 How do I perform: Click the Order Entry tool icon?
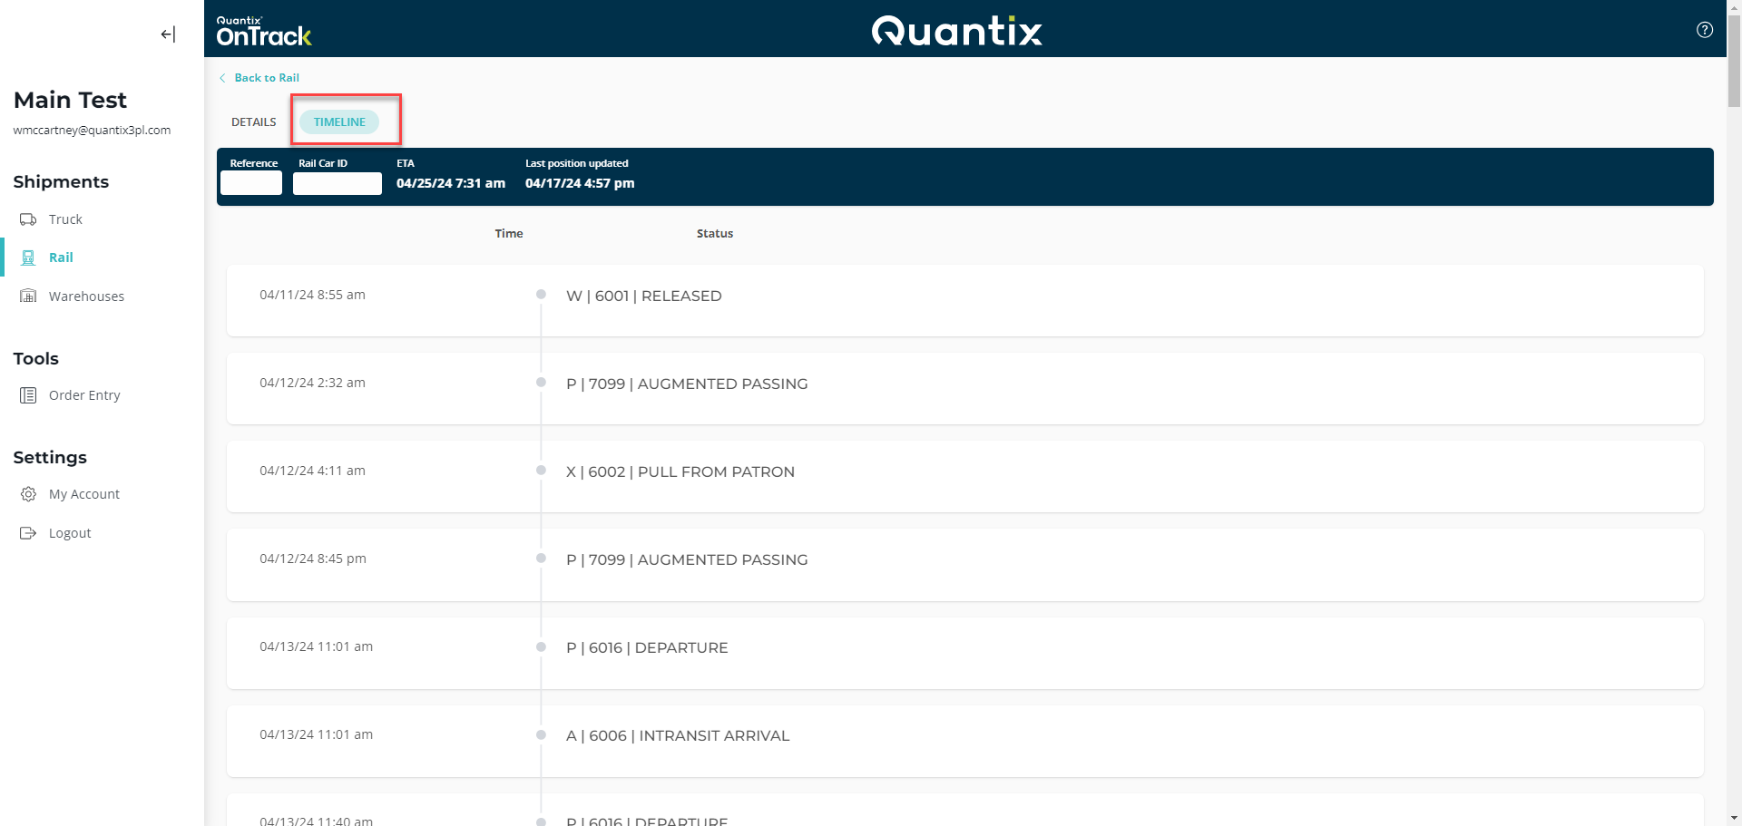[x=26, y=394]
